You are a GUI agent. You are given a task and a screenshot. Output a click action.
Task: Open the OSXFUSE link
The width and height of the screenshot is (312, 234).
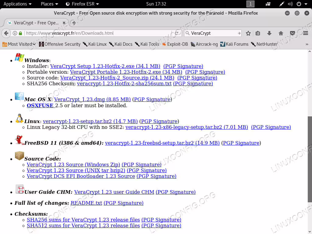(x=40, y=105)
